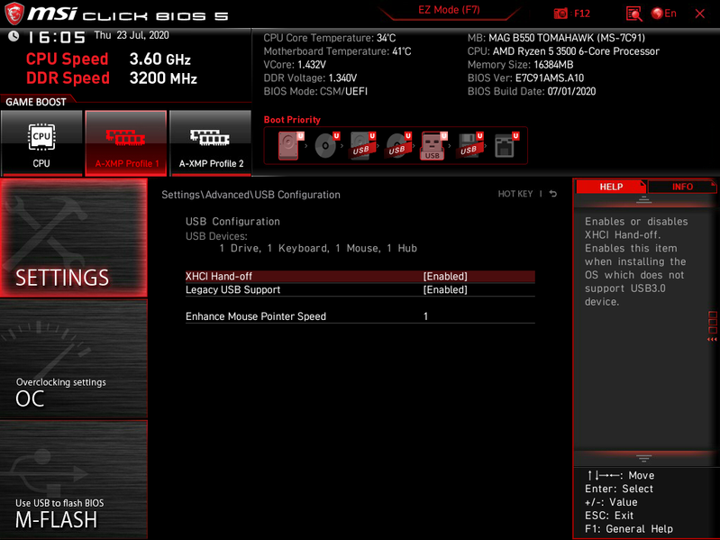Click the system clock icon

pos(14,36)
